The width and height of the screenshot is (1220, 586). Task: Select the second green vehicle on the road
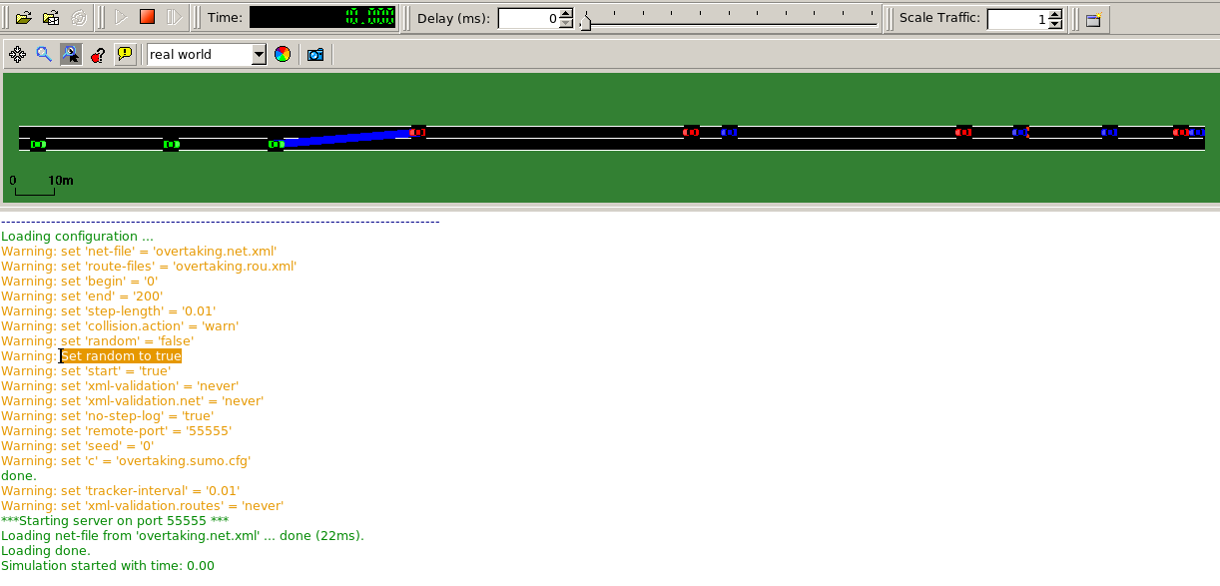pyautogui.click(x=171, y=144)
